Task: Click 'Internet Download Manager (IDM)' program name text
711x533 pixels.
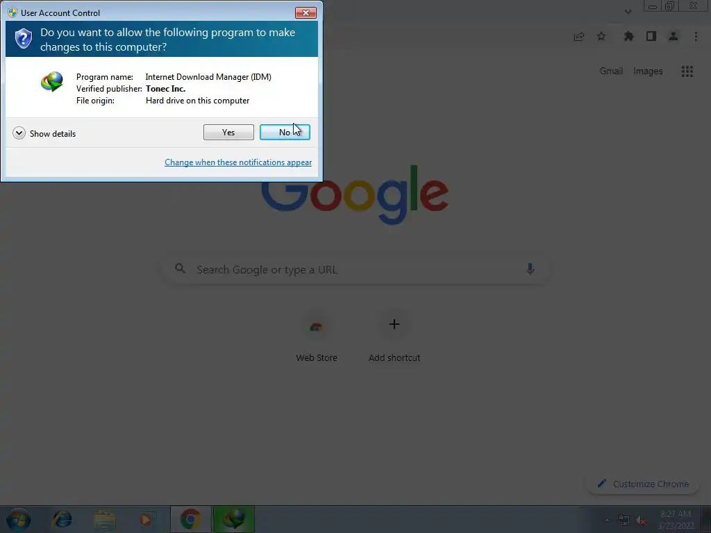Action: 208,77
